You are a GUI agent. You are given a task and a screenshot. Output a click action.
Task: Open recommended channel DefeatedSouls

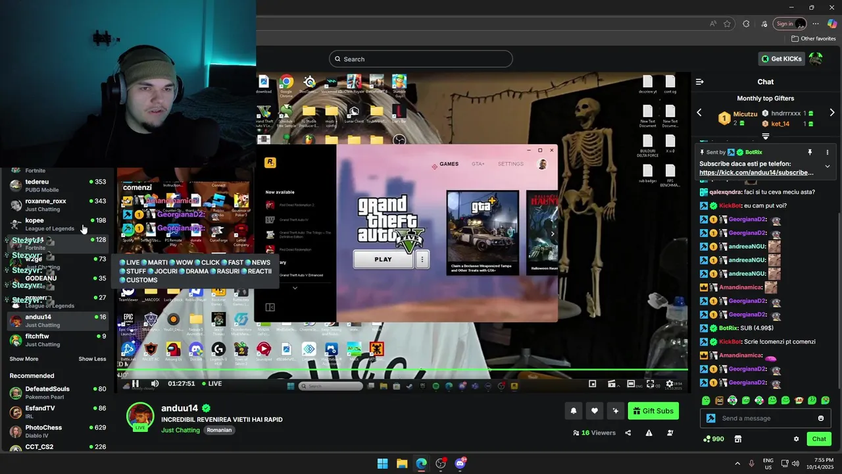pyautogui.click(x=58, y=392)
